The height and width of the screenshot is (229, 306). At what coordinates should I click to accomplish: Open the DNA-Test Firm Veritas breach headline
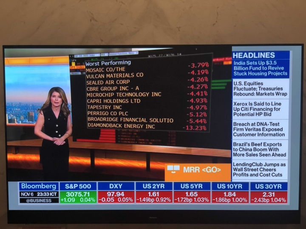[260, 129]
